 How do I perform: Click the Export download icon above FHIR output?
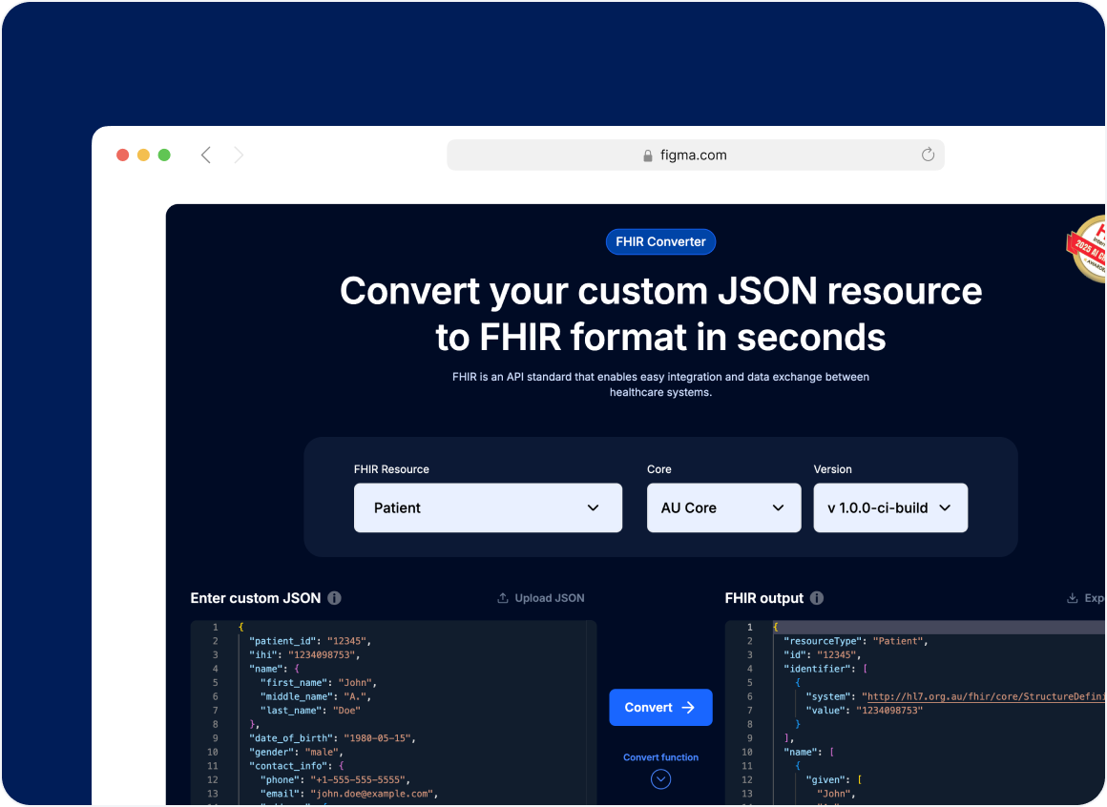pyautogui.click(x=1073, y=597)
